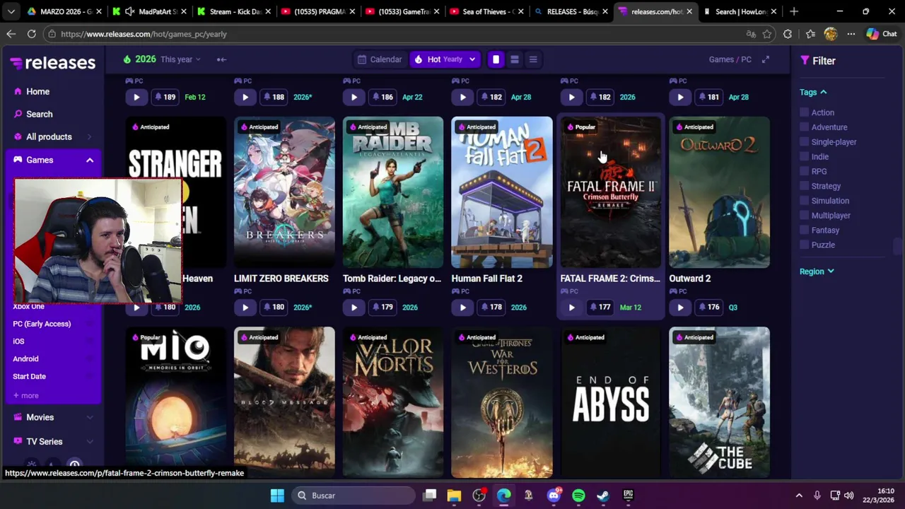Enable the Simulation tag filter
The width and height of the screenshot is (905, 509).
[805, 201]
